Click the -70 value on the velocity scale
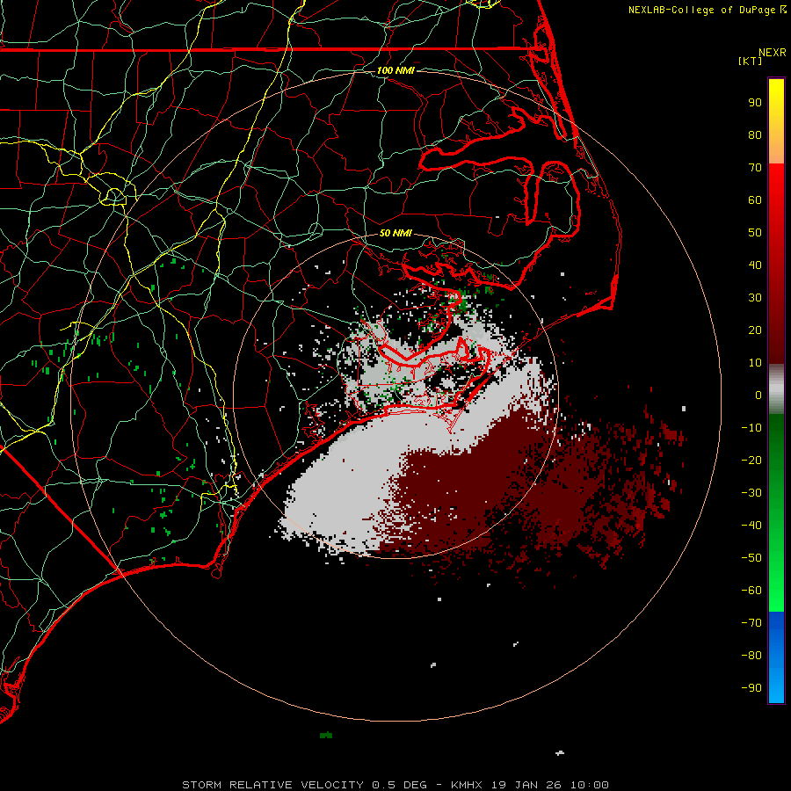 coord(751,623)
